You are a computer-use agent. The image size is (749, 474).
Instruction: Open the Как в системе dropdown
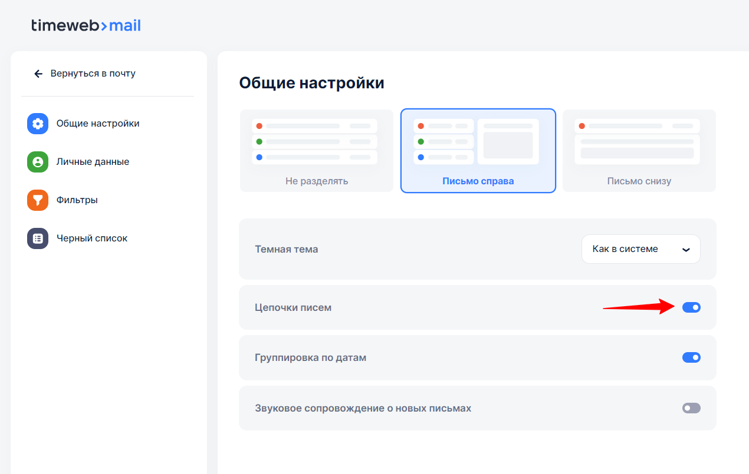[640, 249]
